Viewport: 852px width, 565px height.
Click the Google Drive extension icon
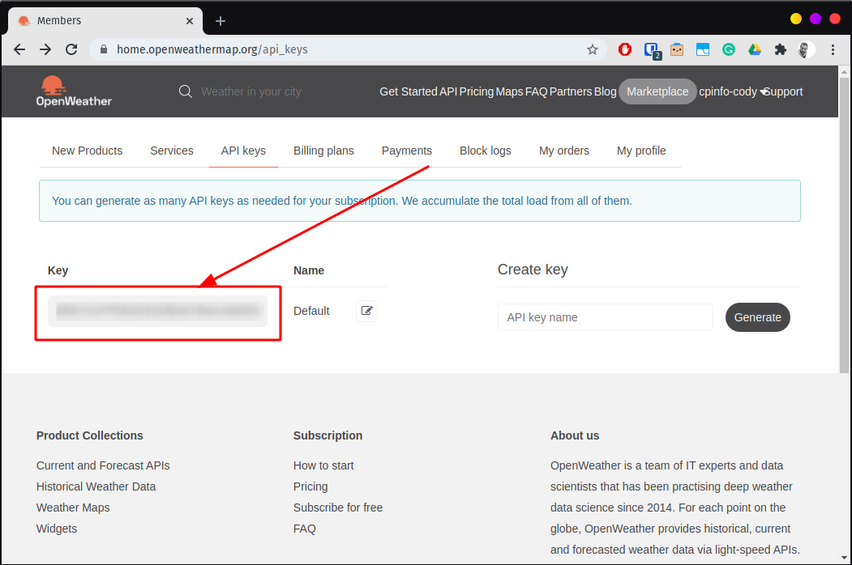[755, 49]
